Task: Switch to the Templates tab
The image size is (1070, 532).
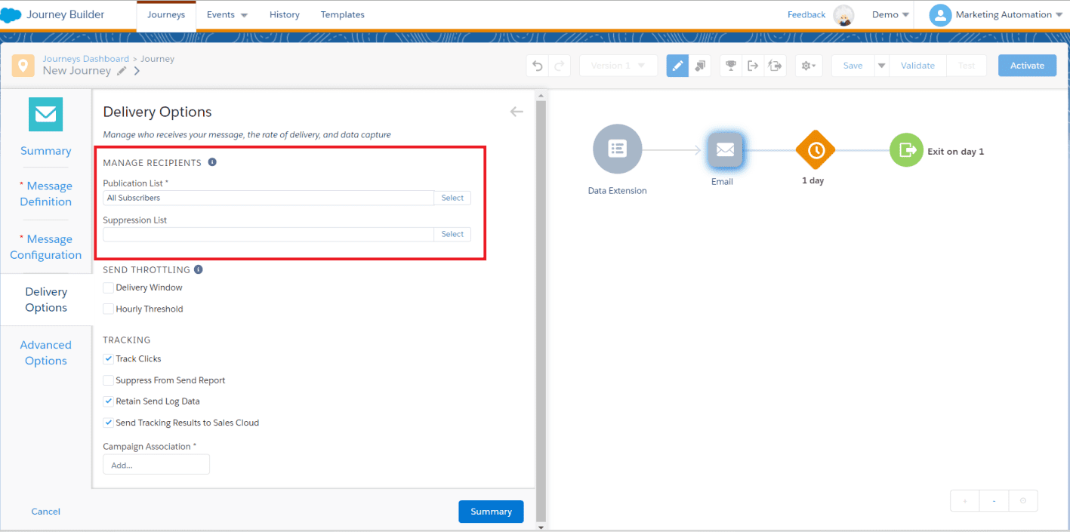Action: click(342, 15)
